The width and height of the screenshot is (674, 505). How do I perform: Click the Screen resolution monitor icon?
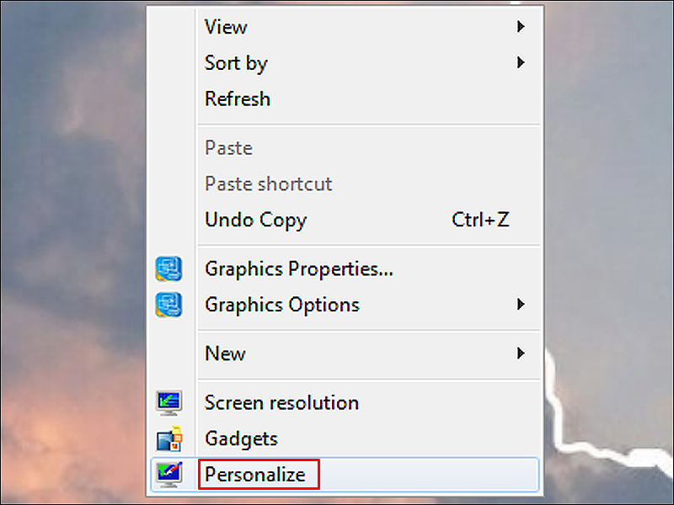coord(168,402)
